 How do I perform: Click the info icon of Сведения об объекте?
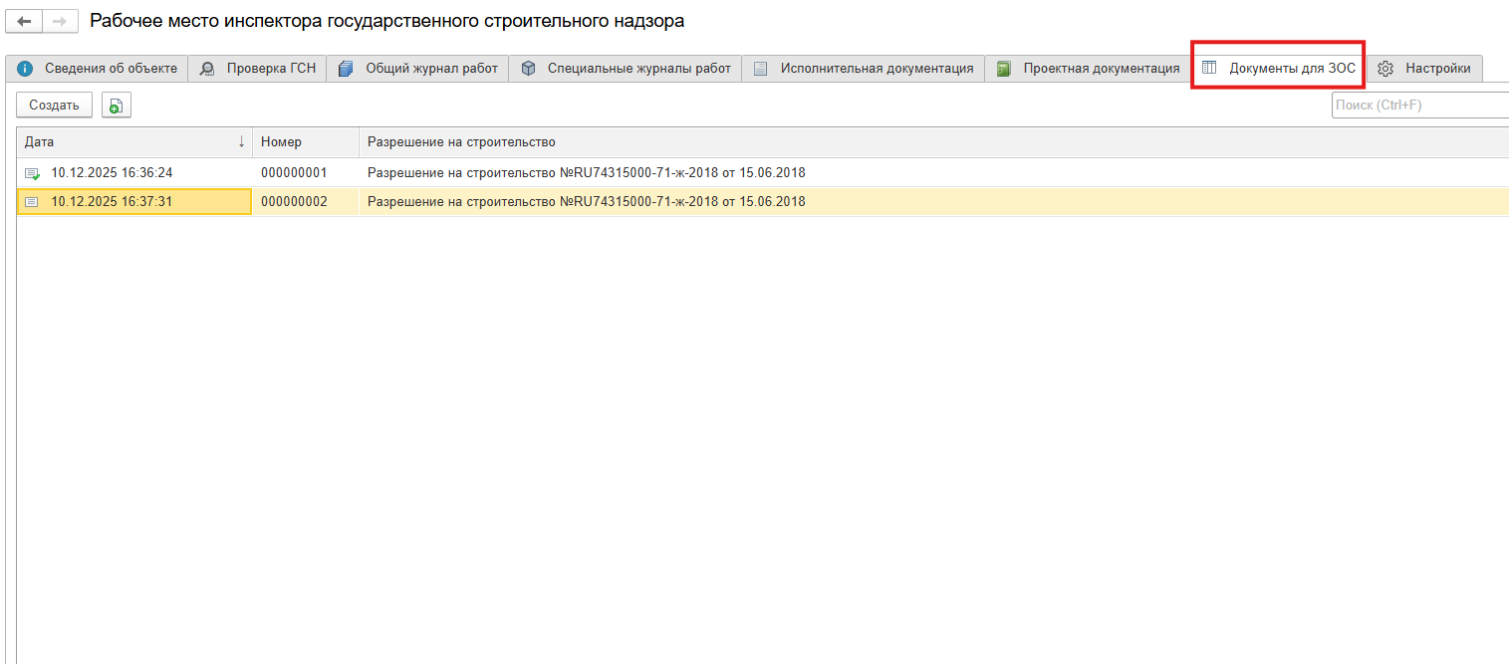point(26,69)
